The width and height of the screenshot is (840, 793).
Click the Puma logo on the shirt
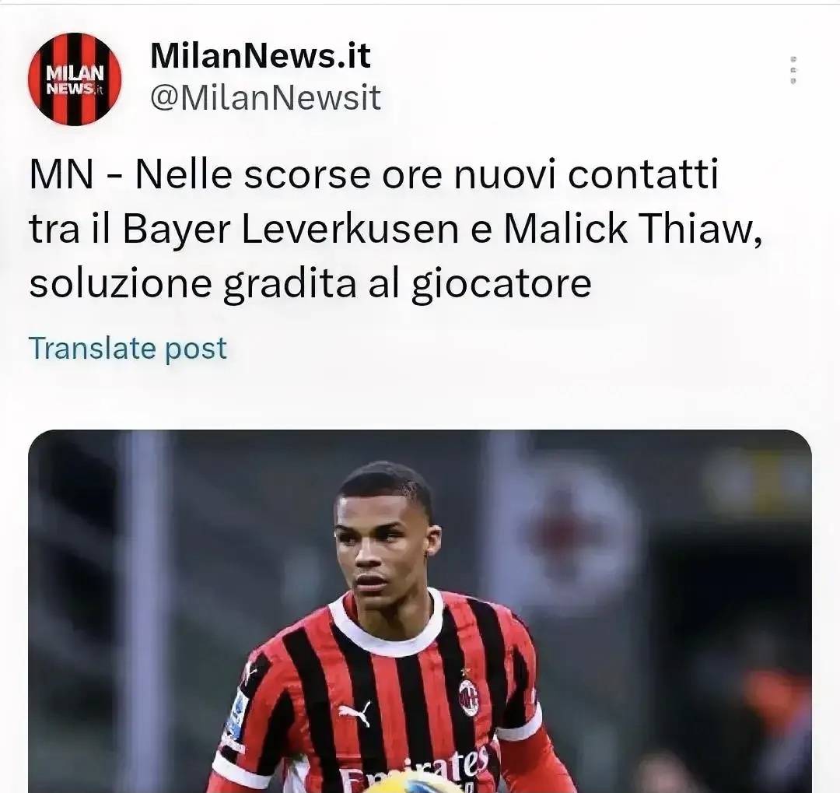[355, 714]
